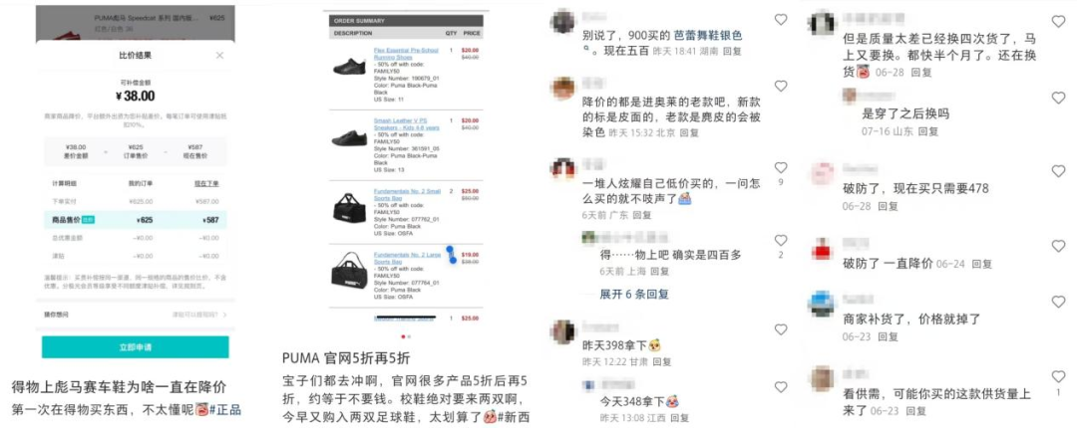Tap the second carousel page dot
This screenshot has height=428, width=1077.
pyautogui.click(x=410, y=336)
